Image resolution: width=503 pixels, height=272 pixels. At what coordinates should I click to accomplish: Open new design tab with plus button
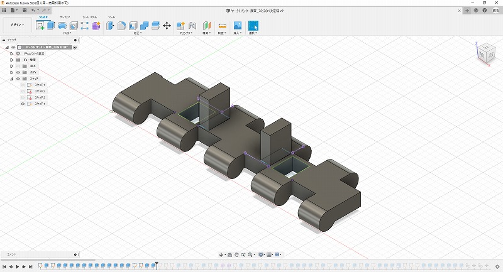click(467, 11)
